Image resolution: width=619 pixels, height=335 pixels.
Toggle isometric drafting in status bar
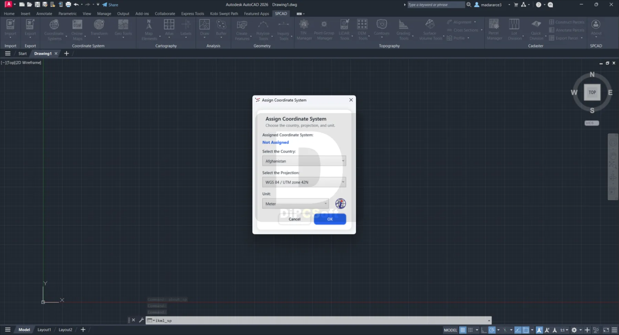click(x=505, y=330)
